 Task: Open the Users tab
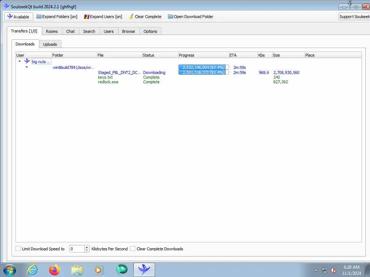click(x=108, y=31)
